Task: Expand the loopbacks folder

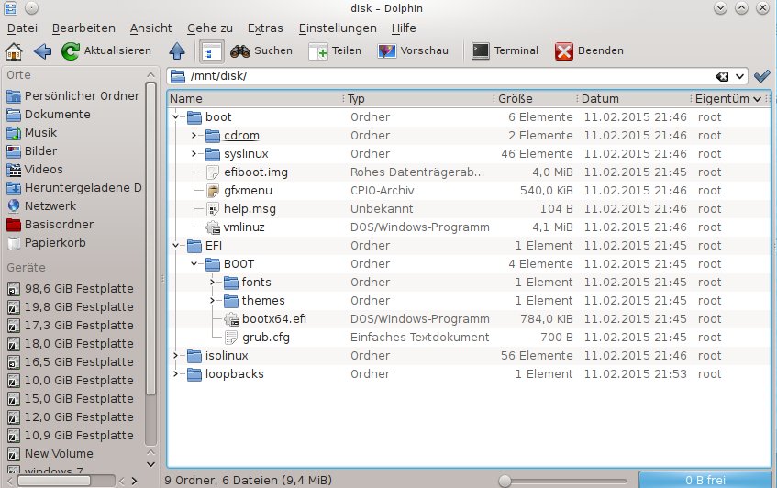Action: tap(175, 374)
